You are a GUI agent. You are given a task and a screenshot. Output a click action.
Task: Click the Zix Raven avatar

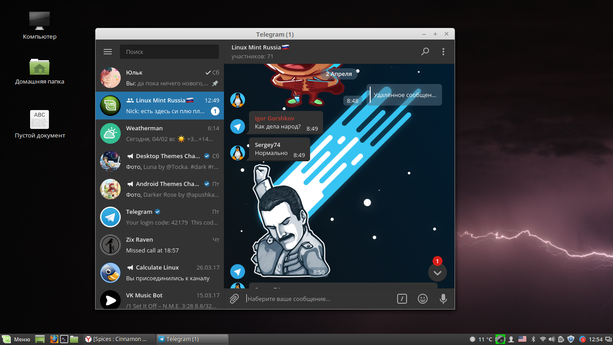(x=110, y=245)
